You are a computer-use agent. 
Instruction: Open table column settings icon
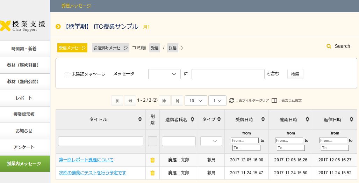coord(274,100)
